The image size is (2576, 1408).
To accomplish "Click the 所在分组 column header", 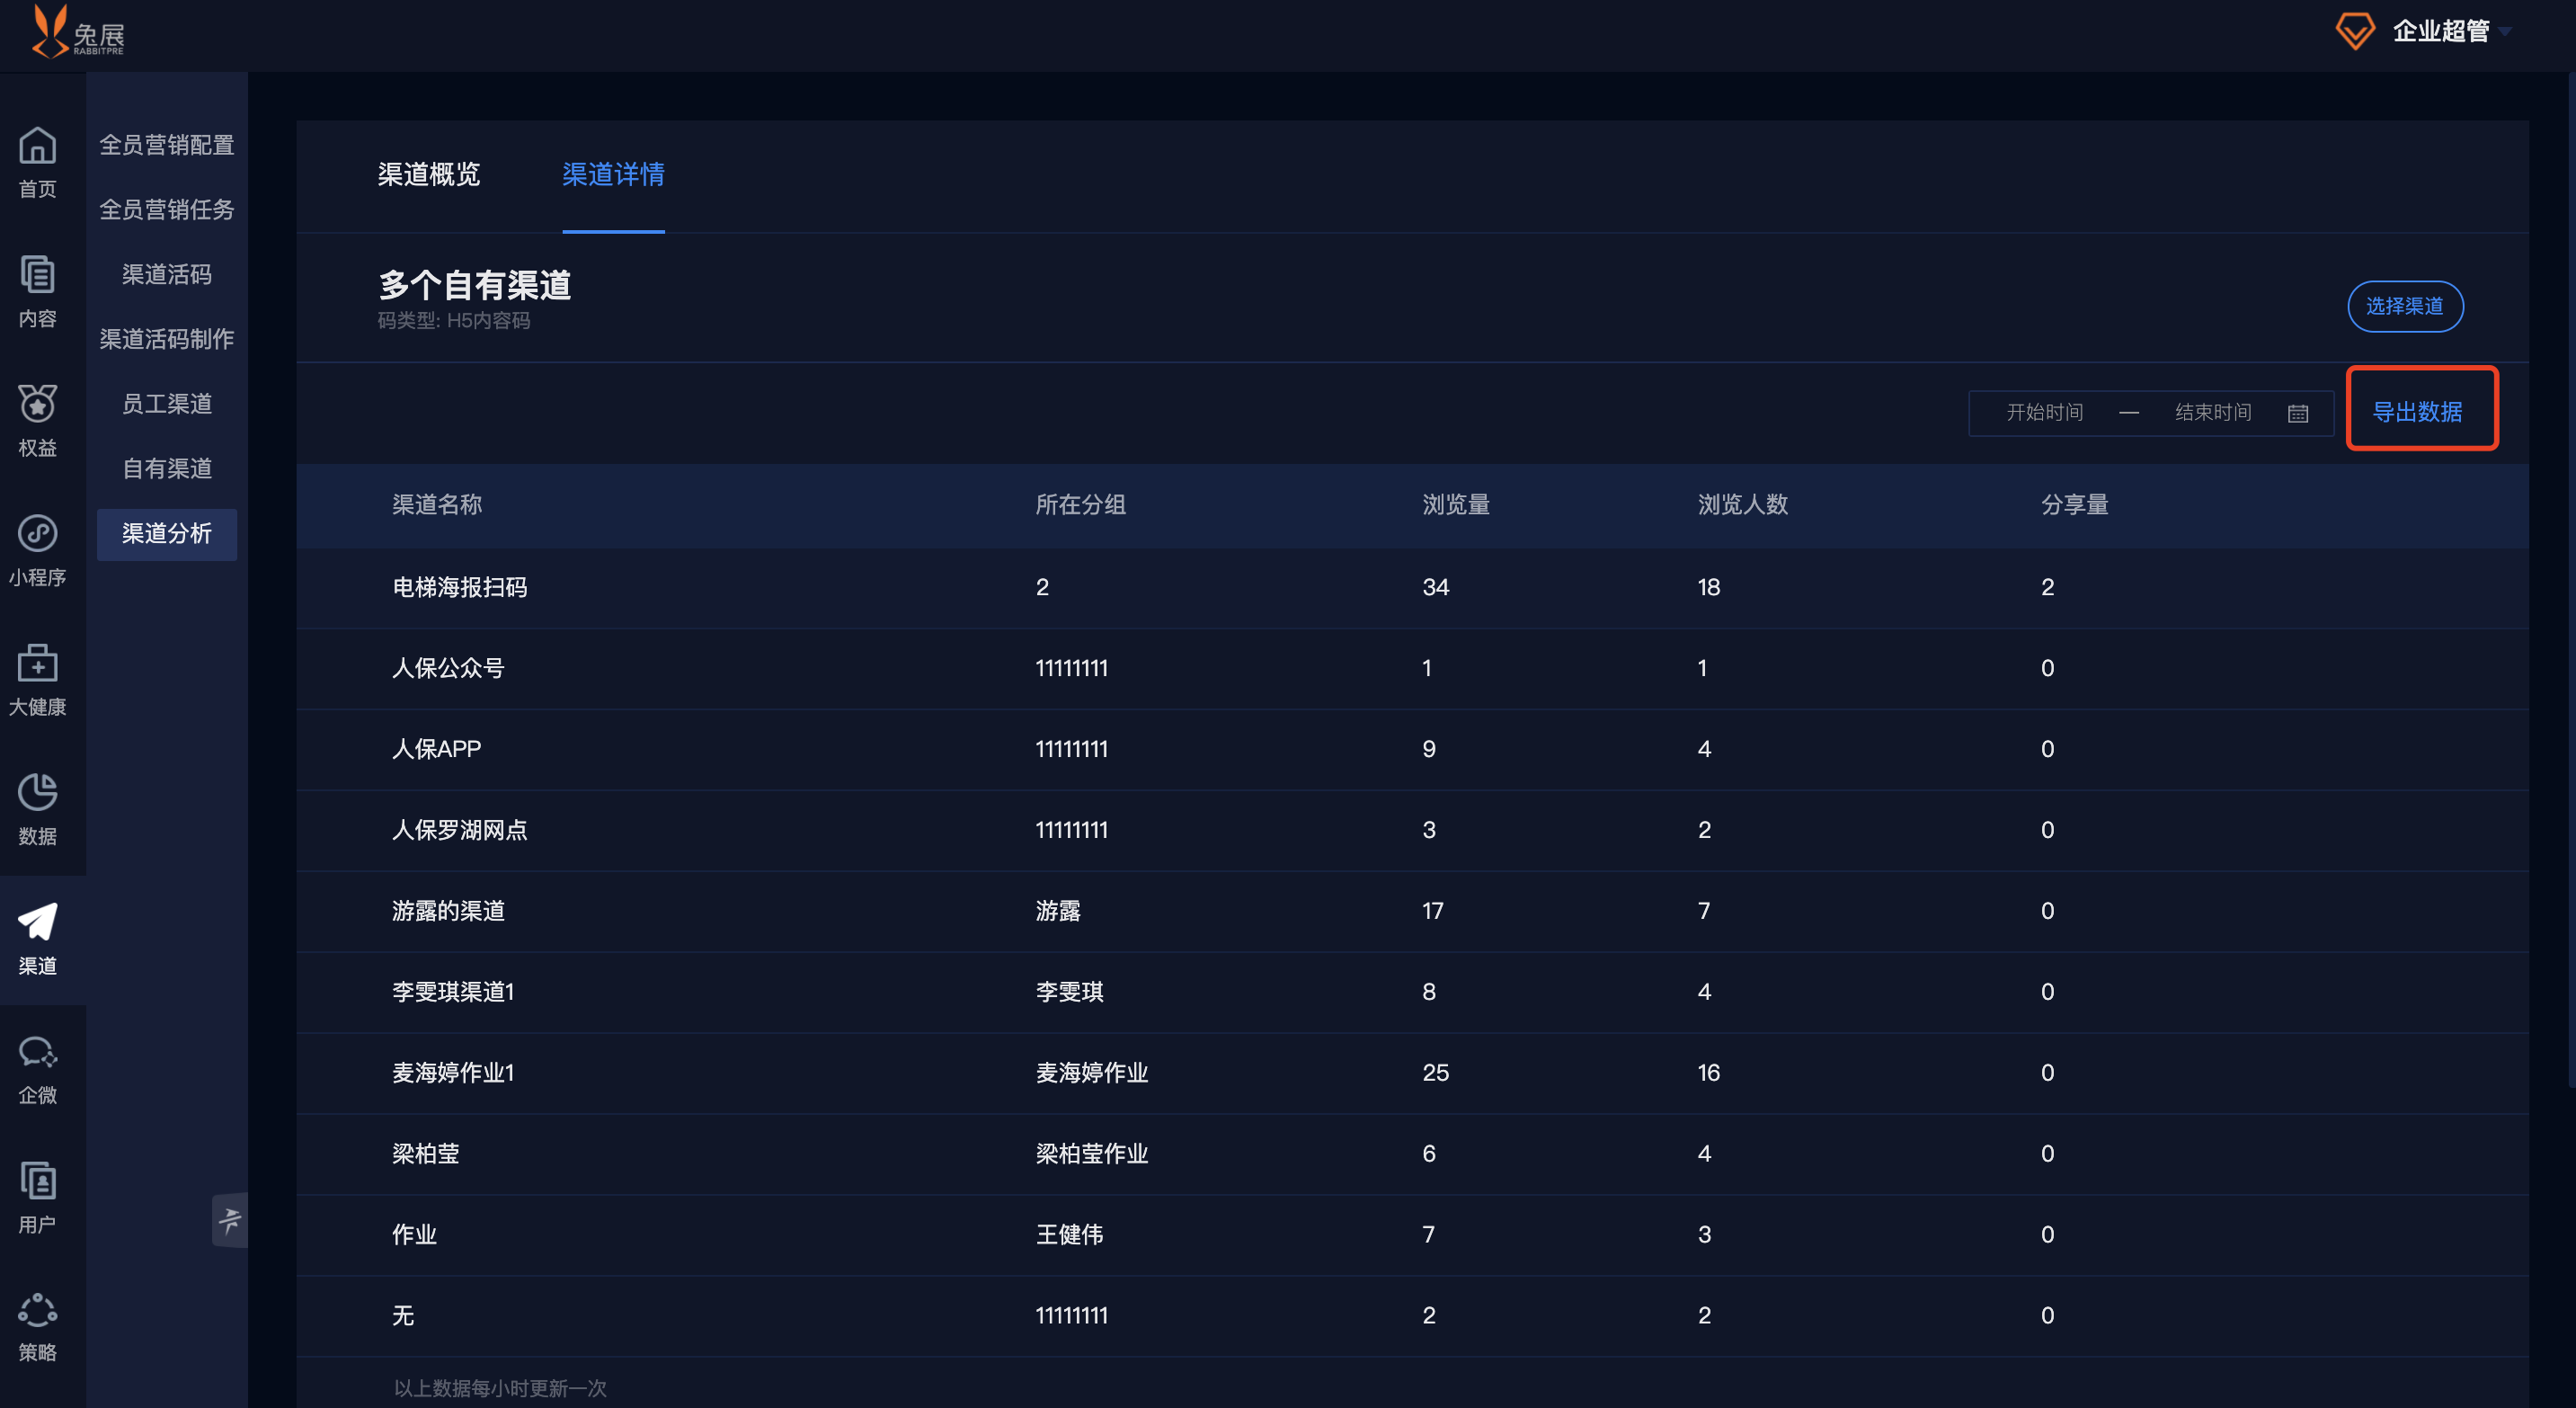I will point(1080,505).
